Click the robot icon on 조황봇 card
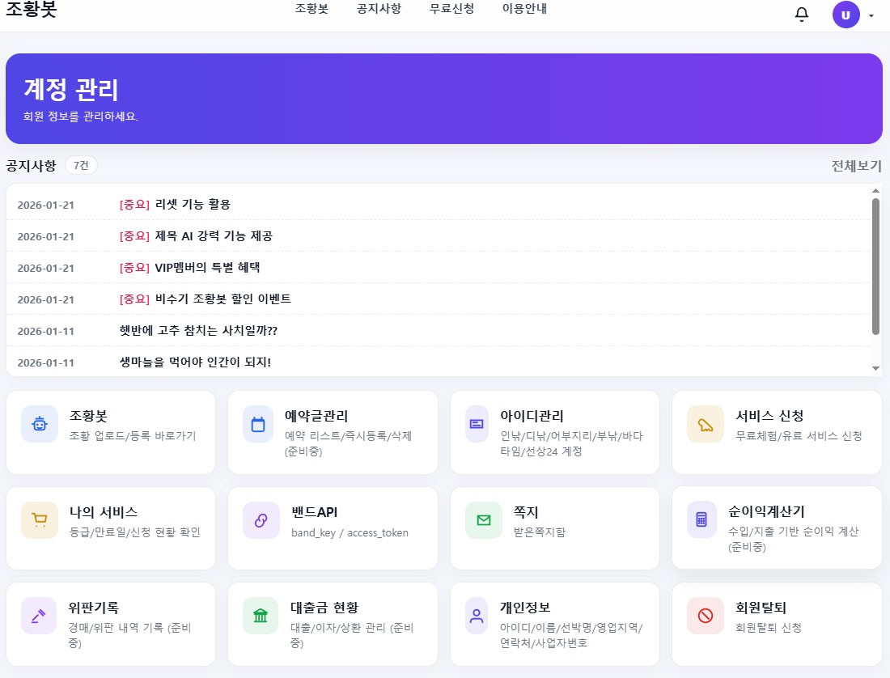 coord(40,424)
